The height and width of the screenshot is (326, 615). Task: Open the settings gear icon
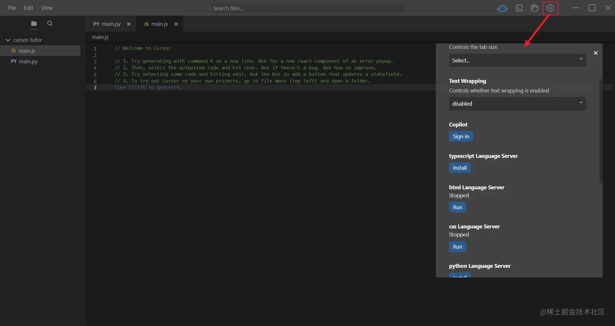(550, 8)
